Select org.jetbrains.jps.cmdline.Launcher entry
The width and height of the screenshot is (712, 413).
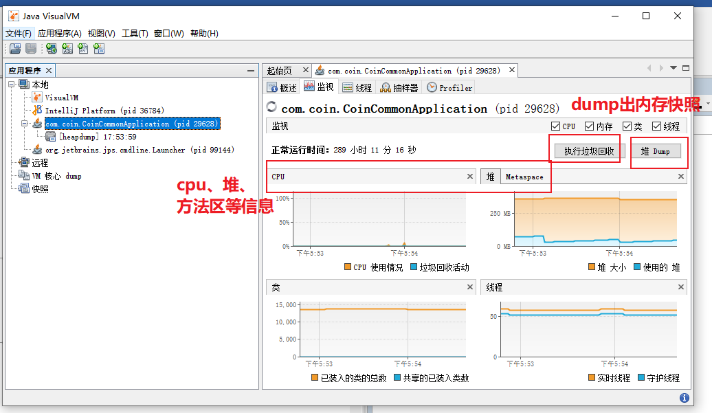point(140,150)
